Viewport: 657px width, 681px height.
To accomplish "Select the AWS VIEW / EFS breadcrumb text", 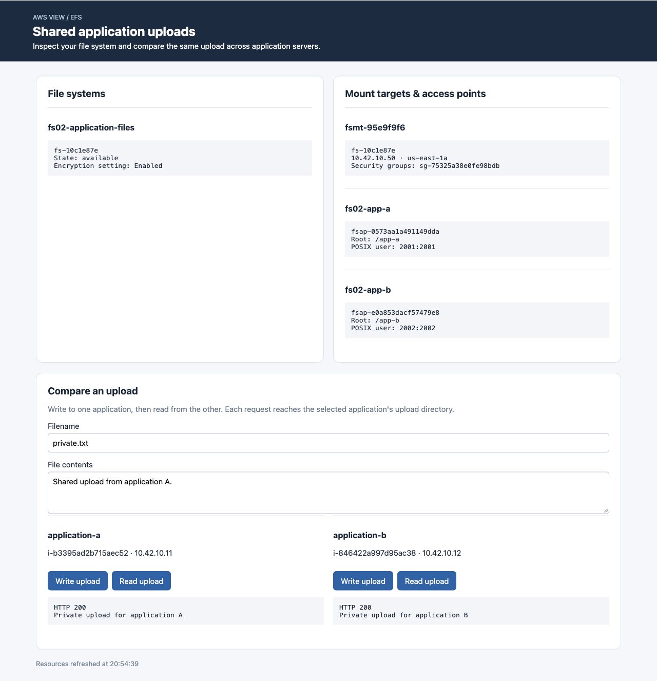I will click(57, 17).
